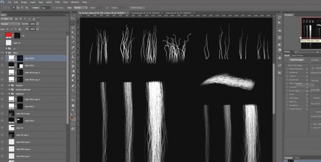321x162 pixels.
Task: Select the Zoom tool
Action: point(73,110)
